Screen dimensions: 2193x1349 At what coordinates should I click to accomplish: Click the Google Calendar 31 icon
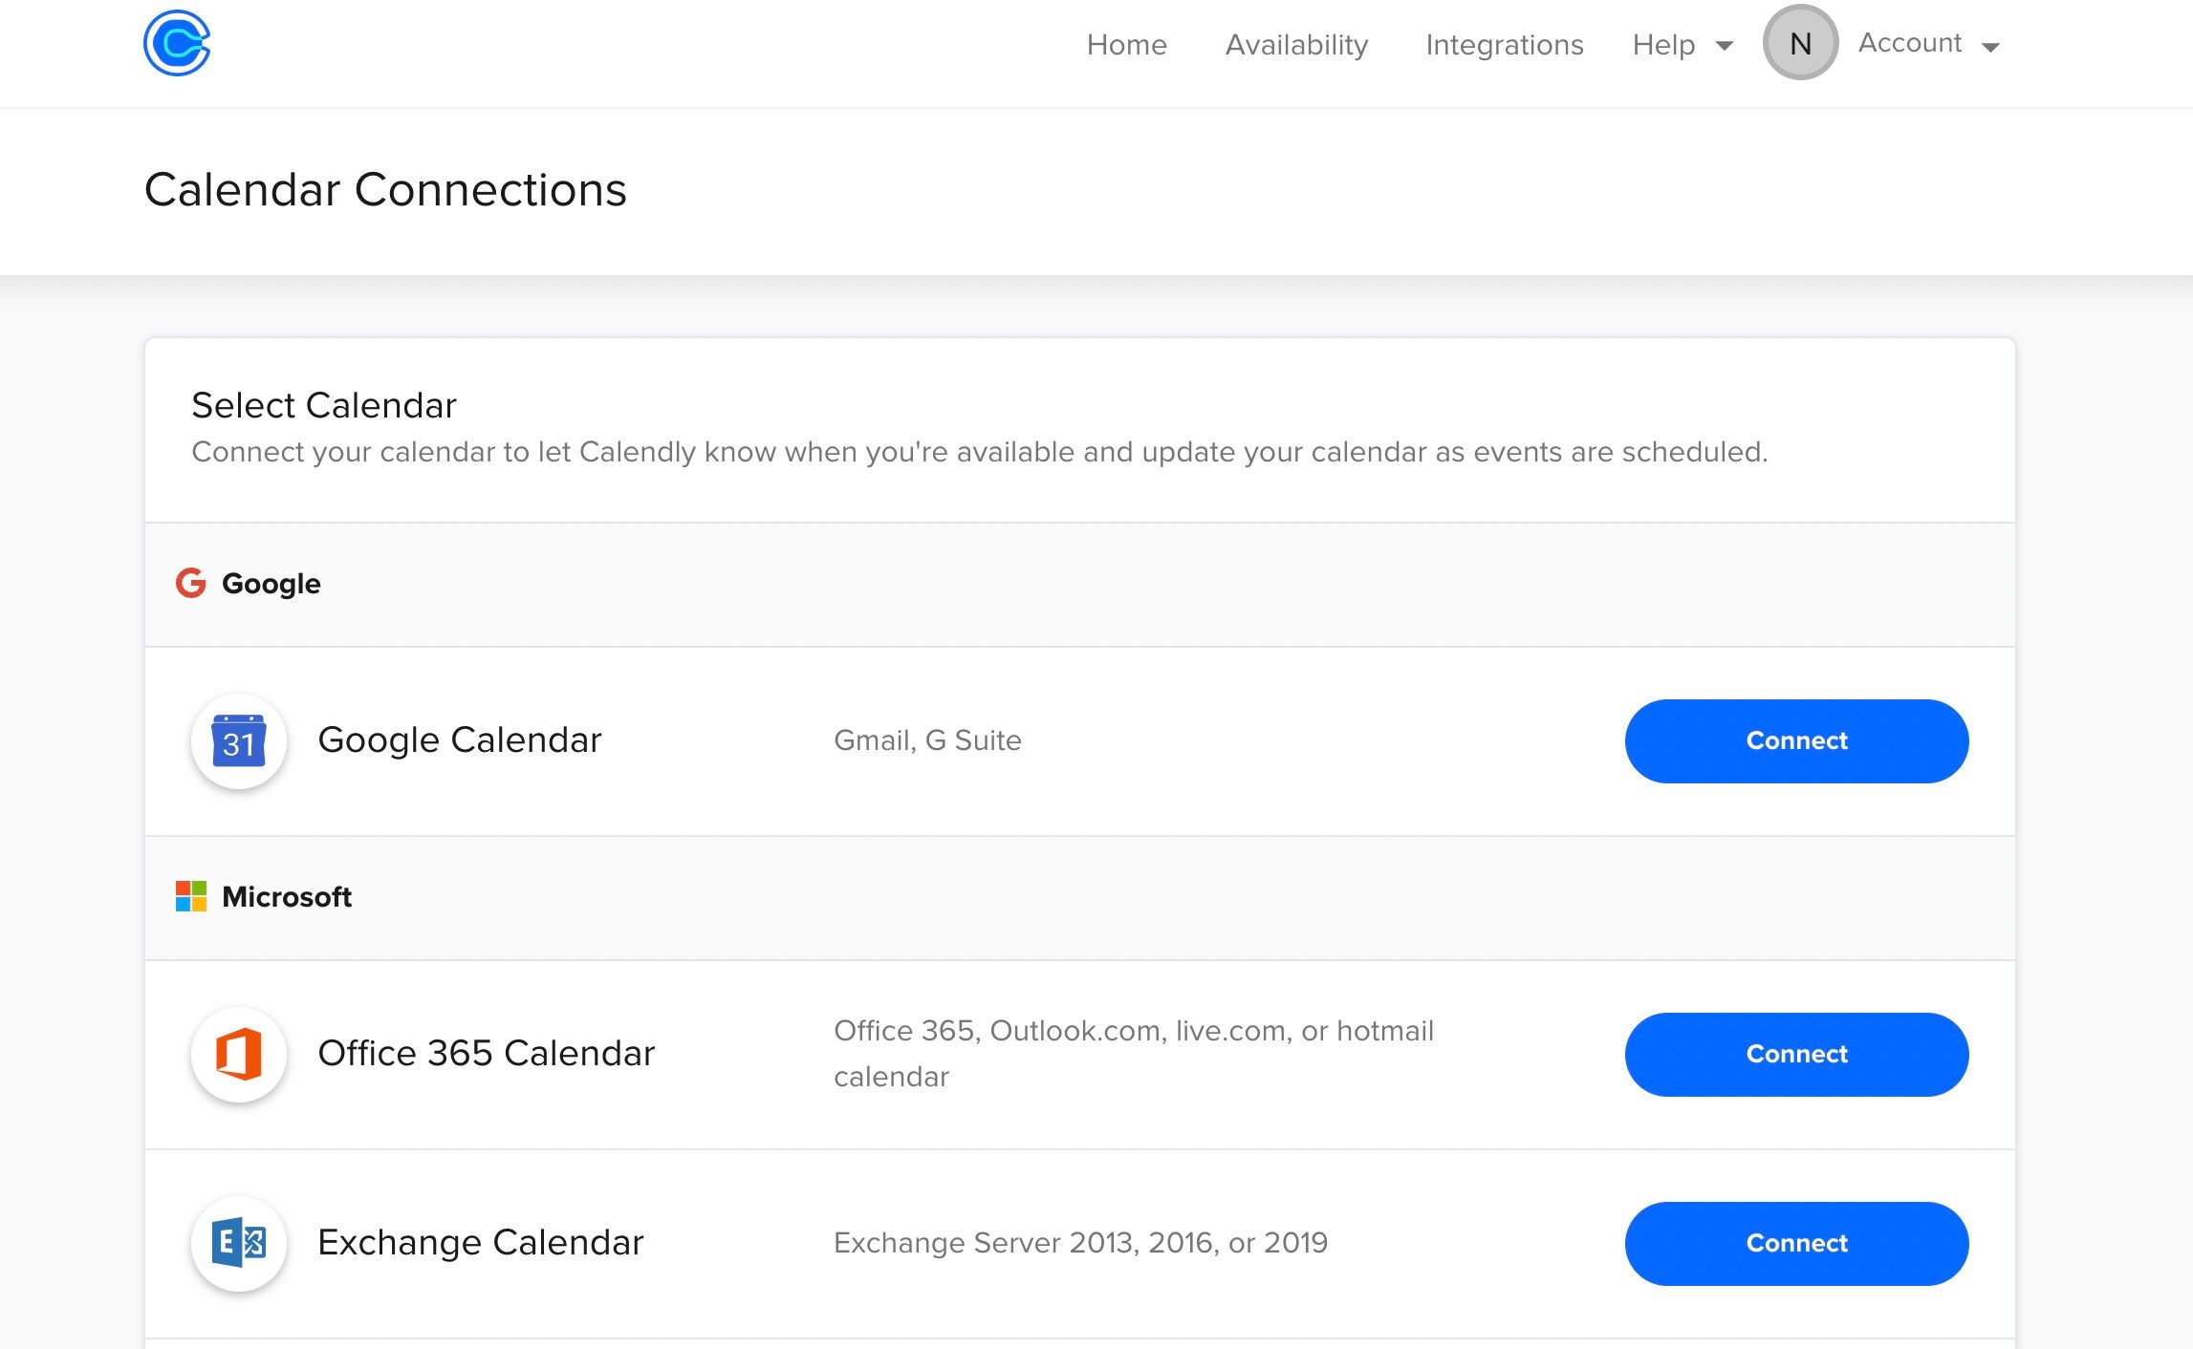(x=239, y=741)
